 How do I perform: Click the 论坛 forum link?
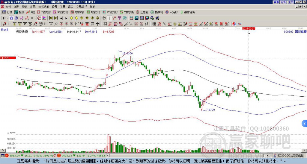pyautogui.click(x=283, y=2)
